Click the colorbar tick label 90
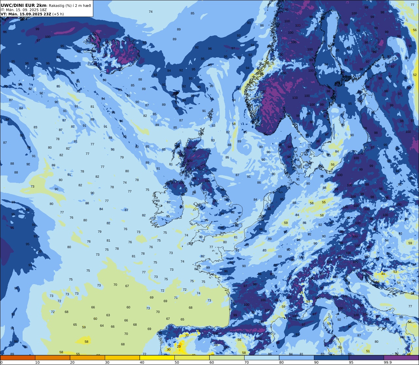Image resolution: width=419 pixels, height=365 pixels. 316,362
